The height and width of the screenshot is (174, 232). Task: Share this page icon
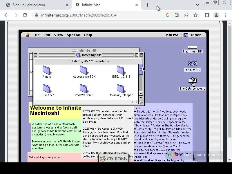coord(186,15)
